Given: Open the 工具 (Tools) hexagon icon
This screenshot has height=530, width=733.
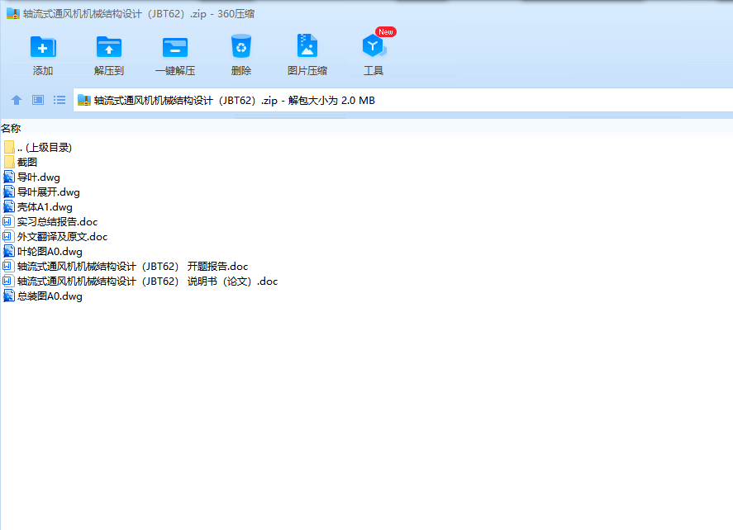Looking at the screenshot, I should coord(373,46).
